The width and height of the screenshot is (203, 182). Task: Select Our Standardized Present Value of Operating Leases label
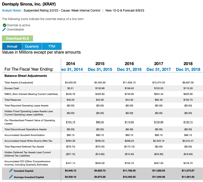(x=30, y=122)
